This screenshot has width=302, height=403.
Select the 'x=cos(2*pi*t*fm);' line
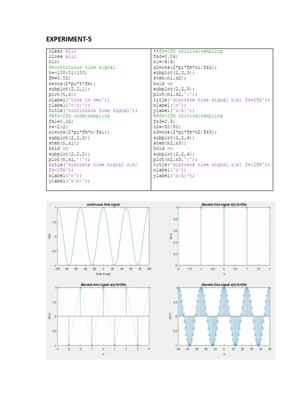tap(72, 84)
